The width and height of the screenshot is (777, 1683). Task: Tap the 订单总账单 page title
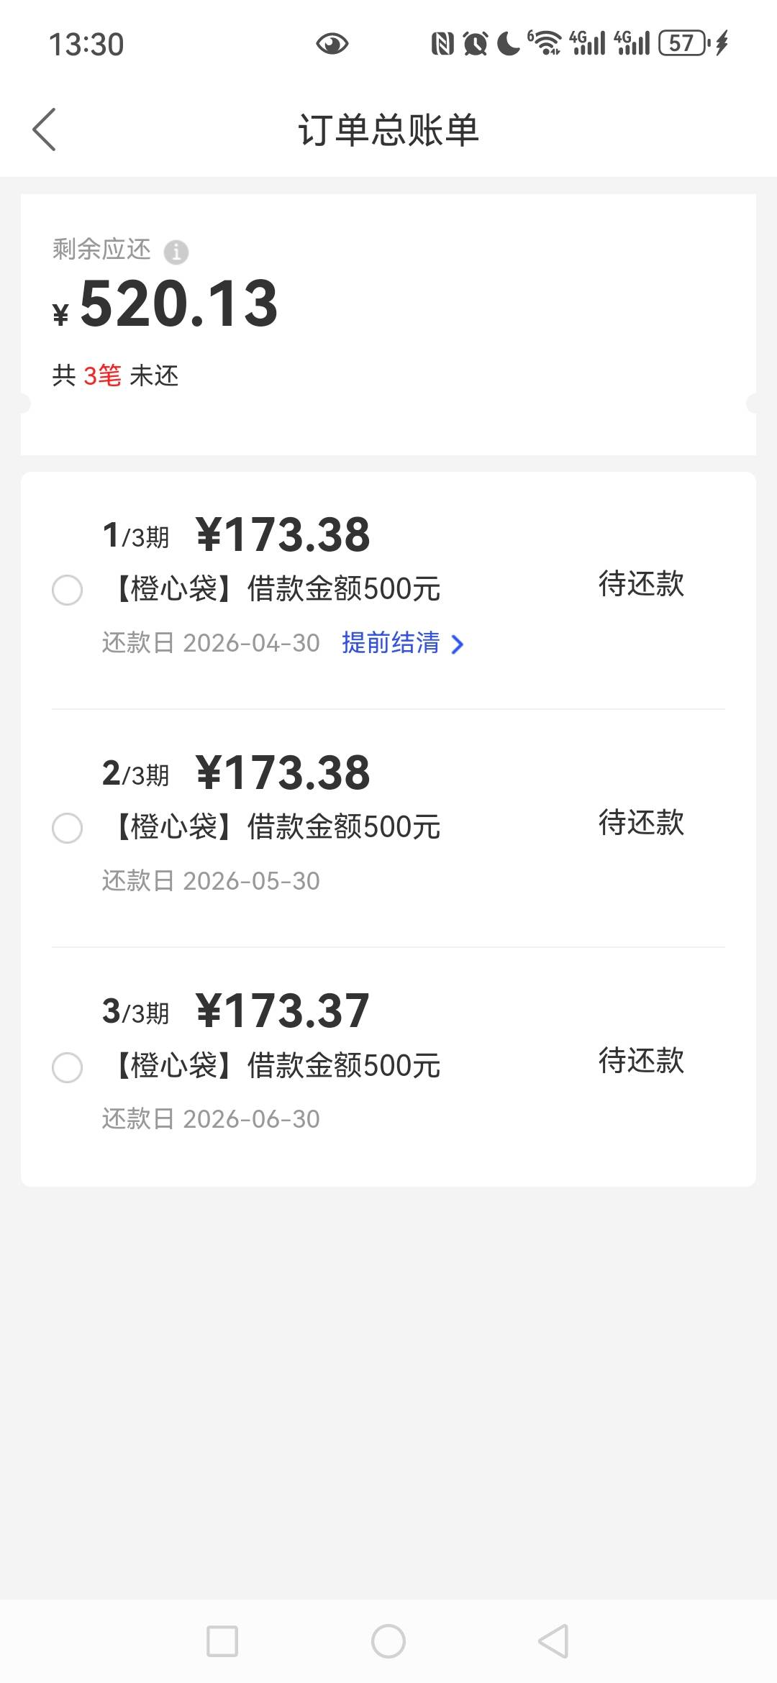pos(388,131)
